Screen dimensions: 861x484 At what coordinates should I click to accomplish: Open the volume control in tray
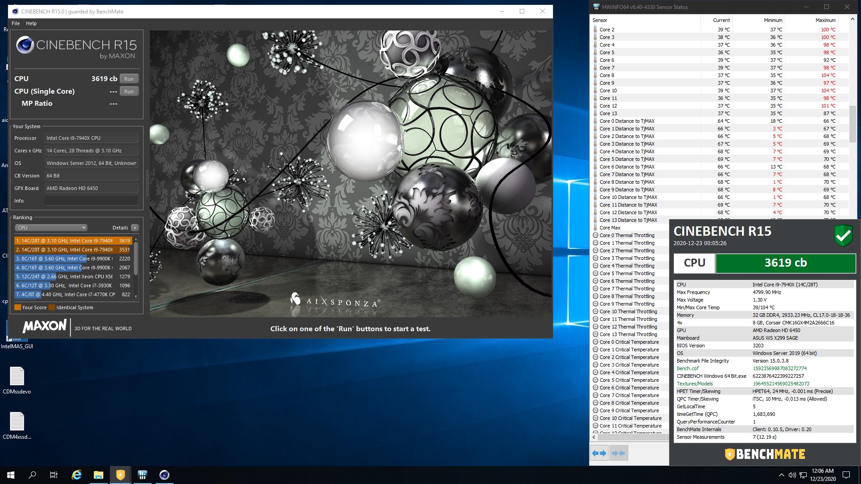tap(792, 475)
